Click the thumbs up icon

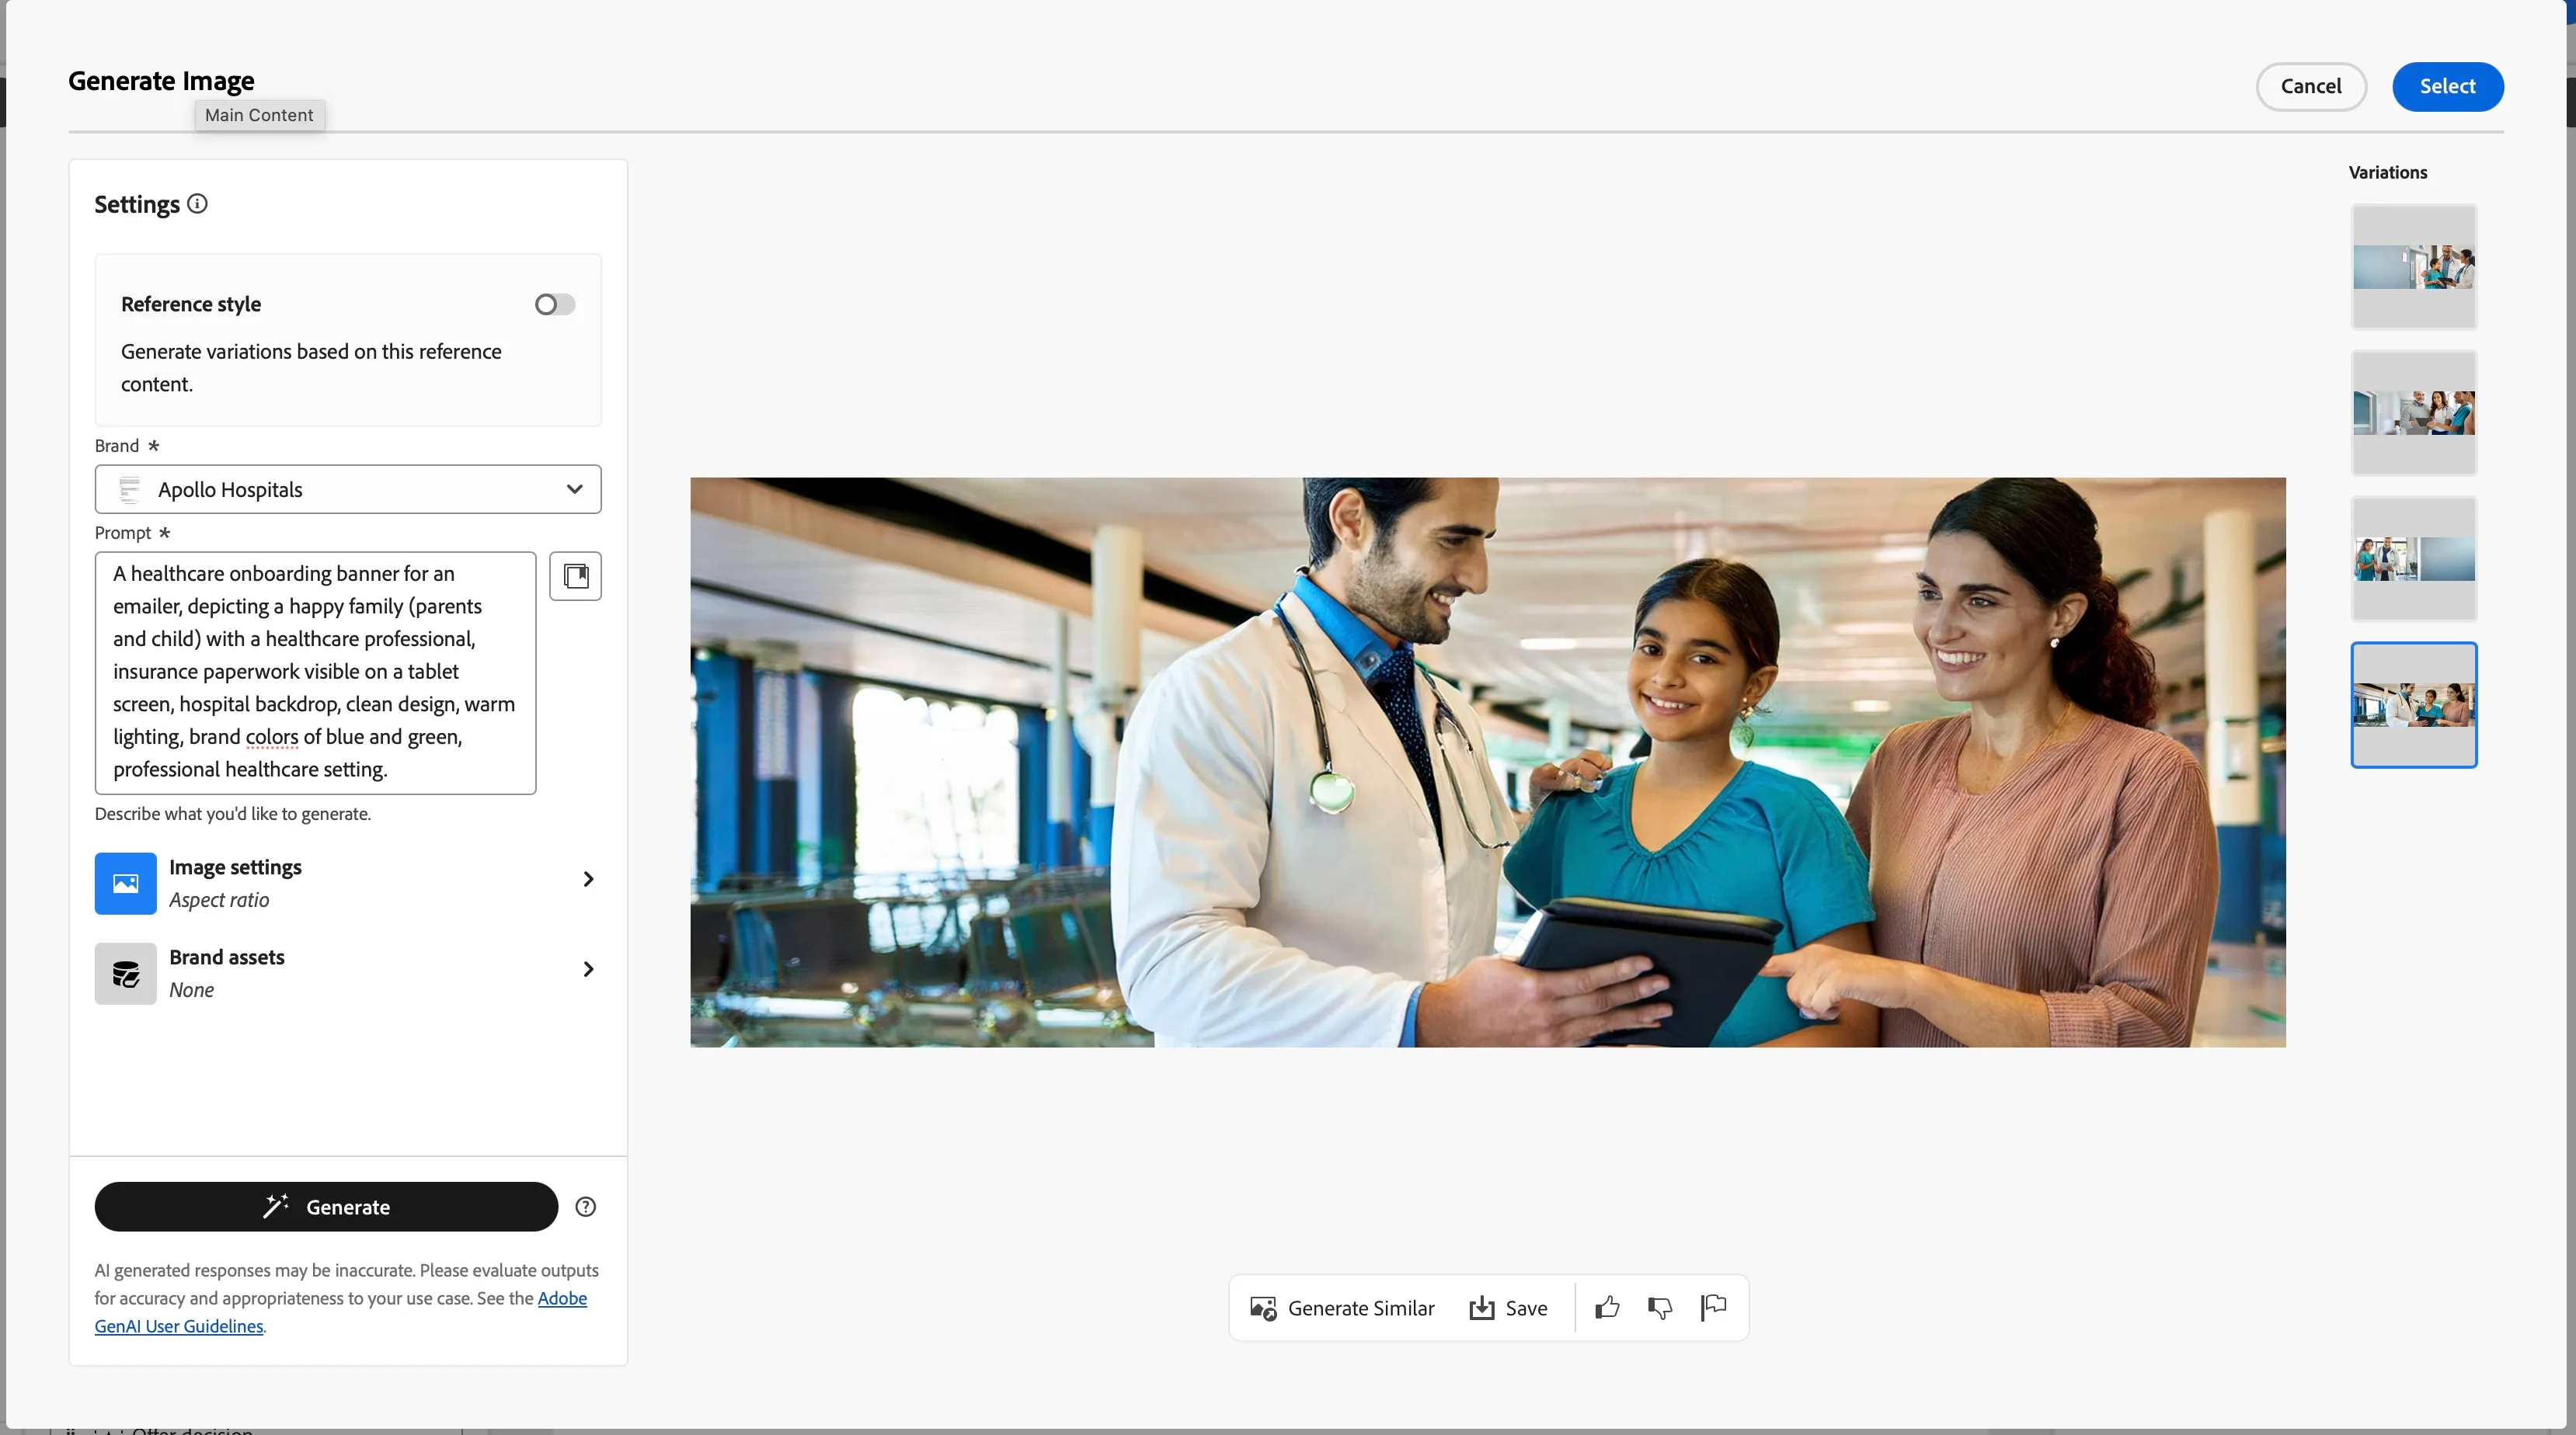coord(1607,1307)
